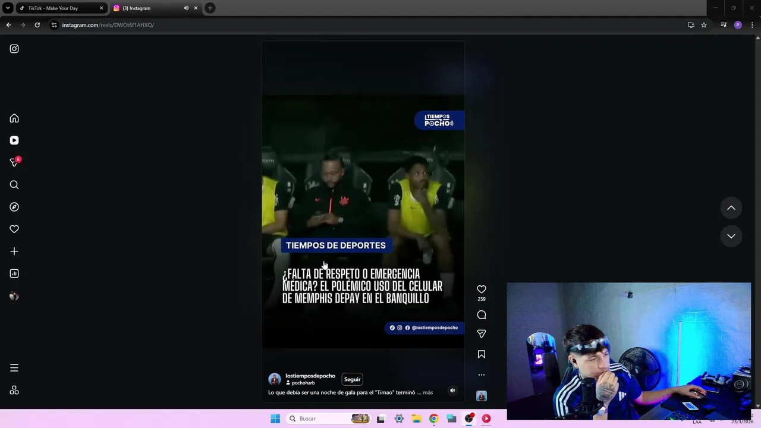Follow lostiemposdepocho with Seguir button

(352, 379)
